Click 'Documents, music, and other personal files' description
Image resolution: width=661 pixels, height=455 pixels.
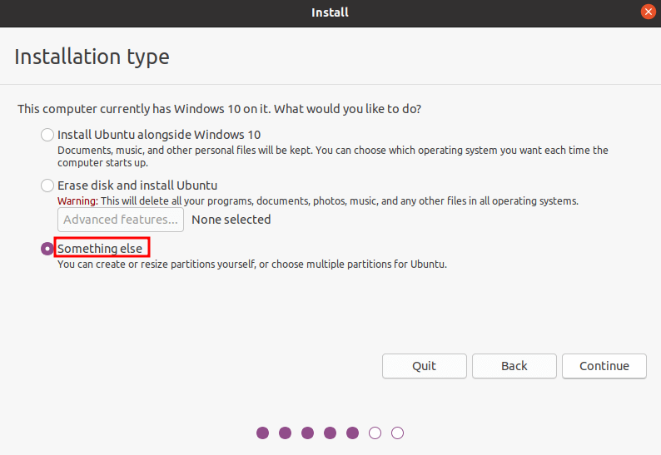click(x=333, y=156)
